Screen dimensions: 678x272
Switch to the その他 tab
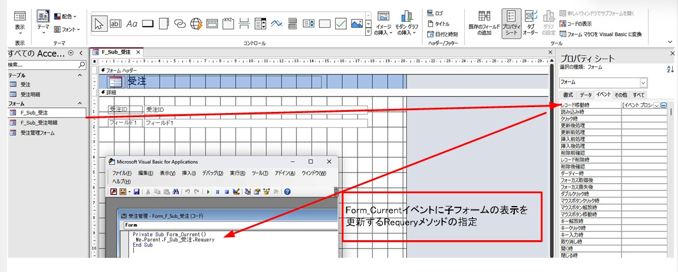(x=621, y=95)
